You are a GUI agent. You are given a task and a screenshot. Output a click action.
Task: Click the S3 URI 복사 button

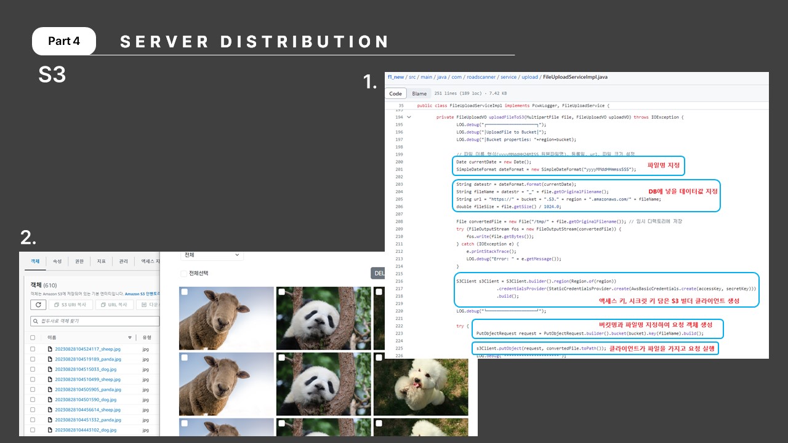(71, 305)
